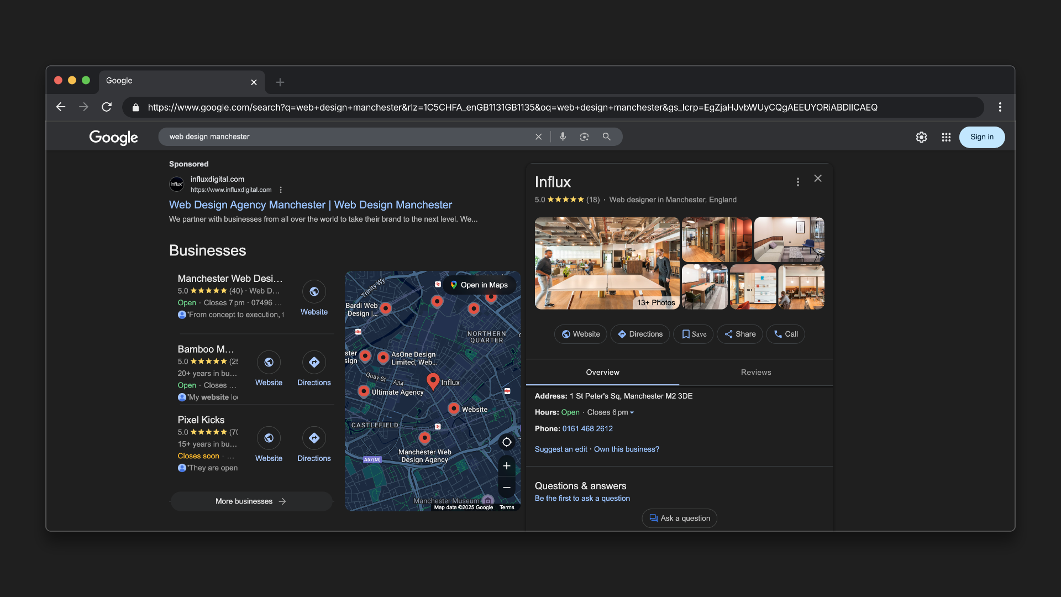
Task: Open Influx's 18 reviews count
Action: click(x=593, y=200)
